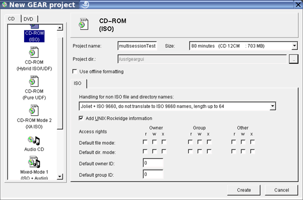
Task: Enable Use offline formatting checkbox
Action: (75, 72)
